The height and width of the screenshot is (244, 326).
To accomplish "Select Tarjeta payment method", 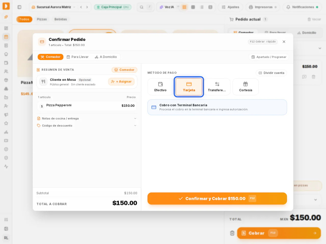I will click(x=189, y=87).
